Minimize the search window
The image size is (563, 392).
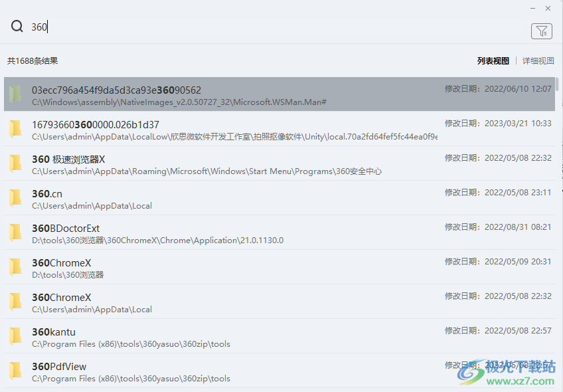point(533,8)
